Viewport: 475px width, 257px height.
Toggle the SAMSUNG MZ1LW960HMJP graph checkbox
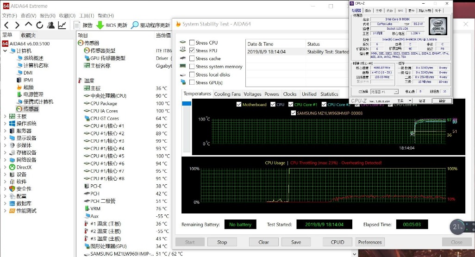[x=293, y=113]
